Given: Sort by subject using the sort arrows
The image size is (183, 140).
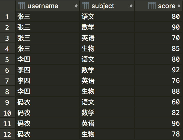Looking at the screenshot, I should tap(131, 6).
